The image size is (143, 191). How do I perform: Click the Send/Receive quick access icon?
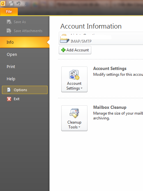11,4
